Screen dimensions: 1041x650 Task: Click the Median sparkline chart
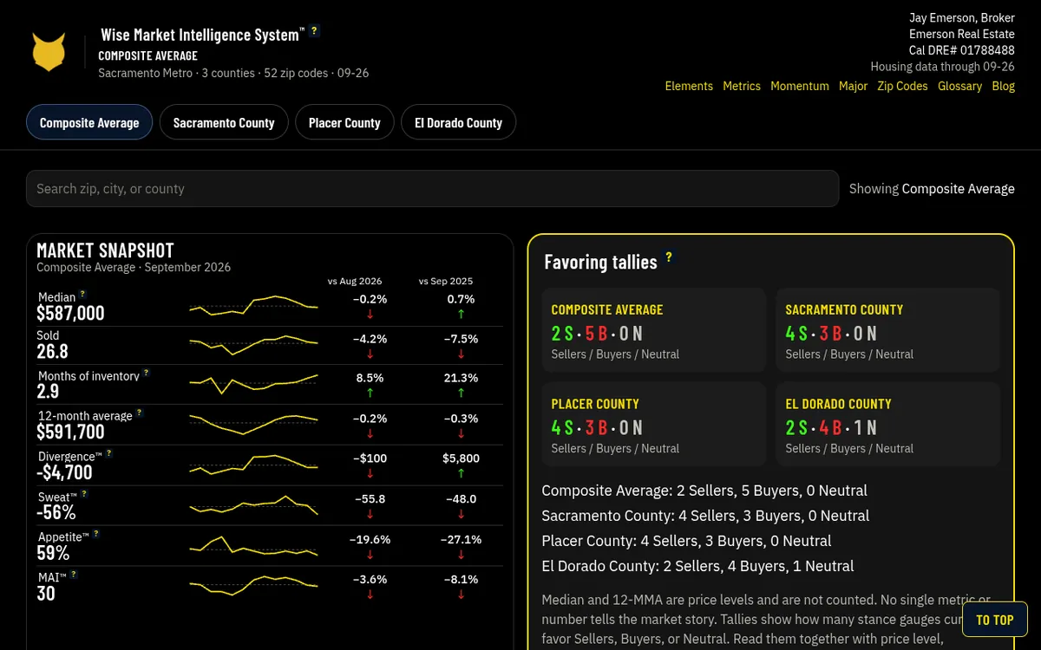pyautogui.click(x=253, y=305)
